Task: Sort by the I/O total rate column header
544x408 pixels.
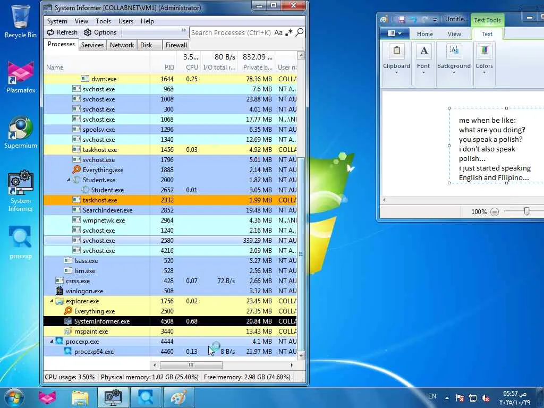Action: click(219, 67)
